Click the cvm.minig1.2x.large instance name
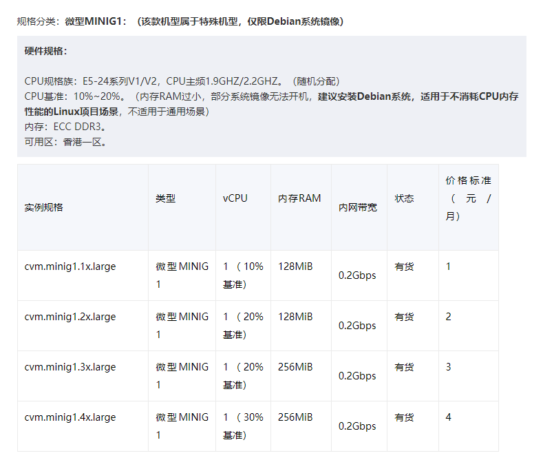This screenshot has height=471, width=543. click(x=70, y=317)
